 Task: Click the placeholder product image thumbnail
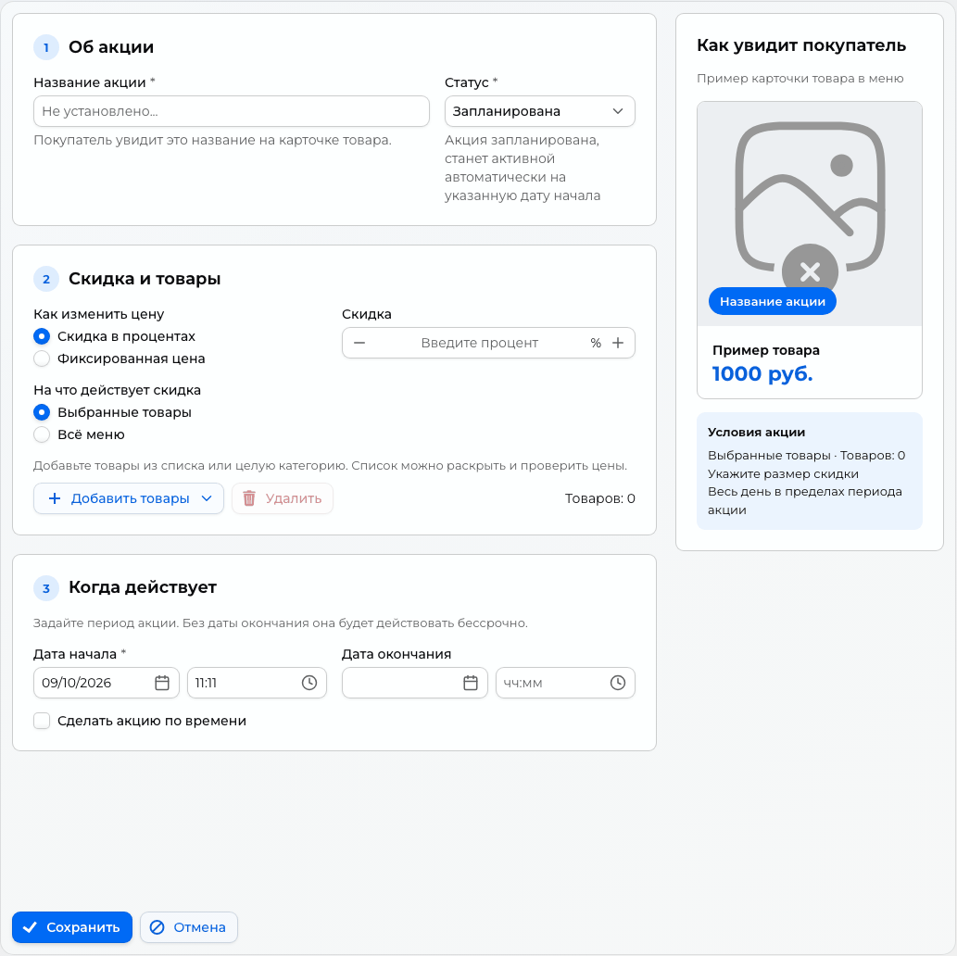point(810,214)
